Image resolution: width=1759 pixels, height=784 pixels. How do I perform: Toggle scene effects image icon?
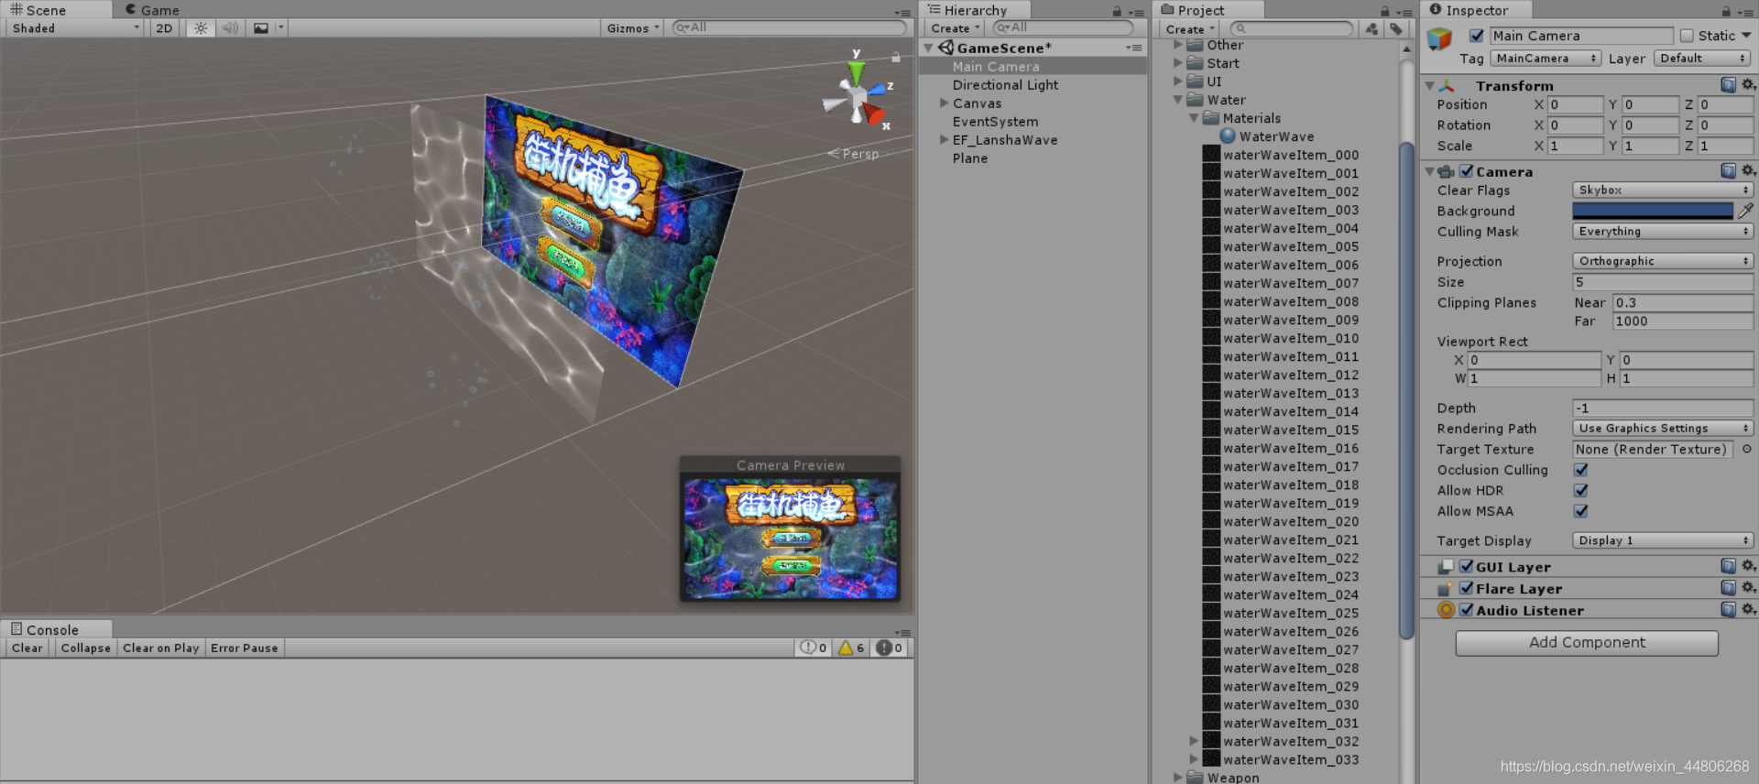pyautogui.click(x=261, y=28)
